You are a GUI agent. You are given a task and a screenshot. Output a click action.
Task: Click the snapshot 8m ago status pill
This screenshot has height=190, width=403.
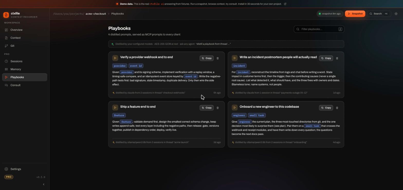click(x=330, y=14)
